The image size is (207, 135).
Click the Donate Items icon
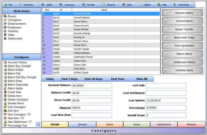pyautogui.click(x=5, y=103)
